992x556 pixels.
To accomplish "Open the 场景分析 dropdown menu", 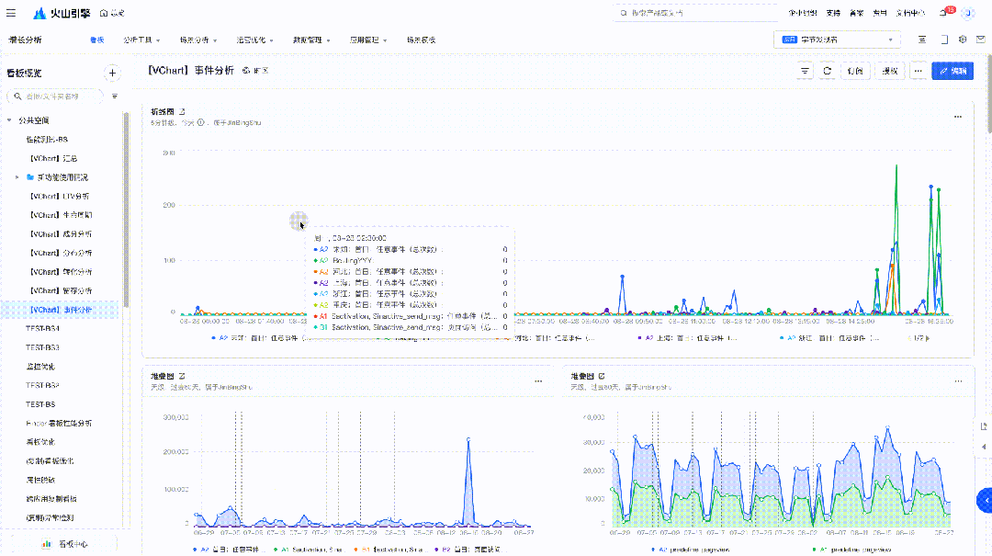I will (x=198, y=40).
